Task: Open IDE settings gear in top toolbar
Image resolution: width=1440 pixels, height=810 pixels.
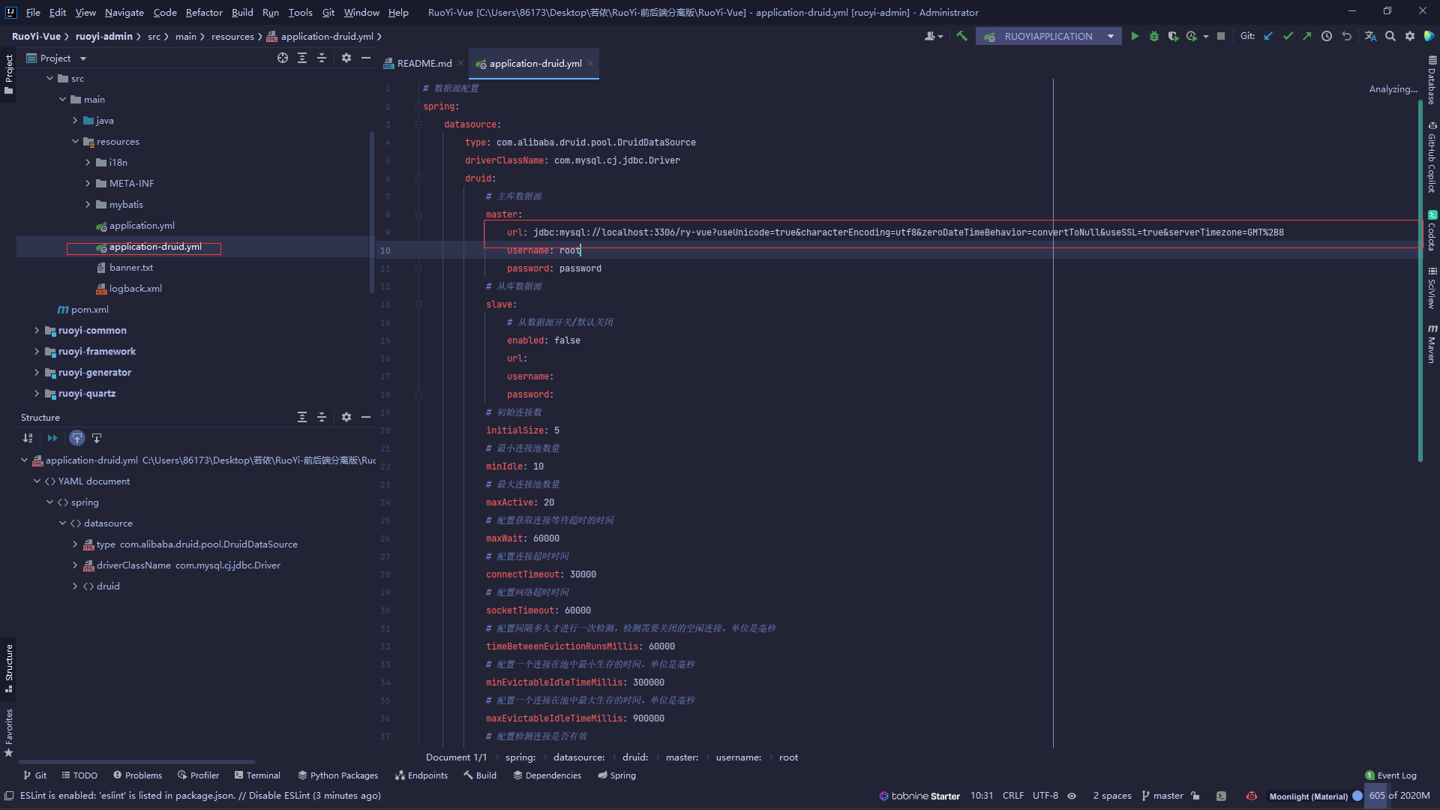Action: pos(1410,36)
